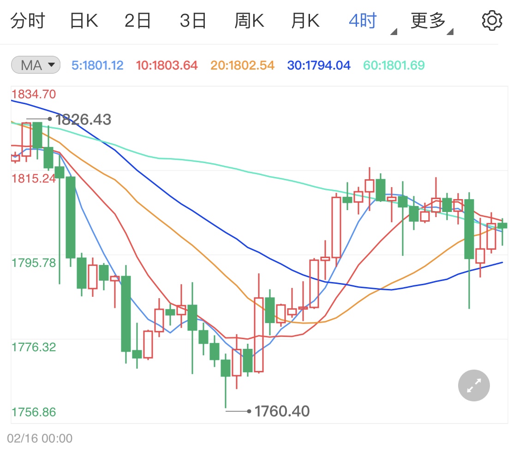Image resolution: width=519 pixels, height=453 pixels.
Task: Click the axis label 1795.78
Action: pos(34,263)
